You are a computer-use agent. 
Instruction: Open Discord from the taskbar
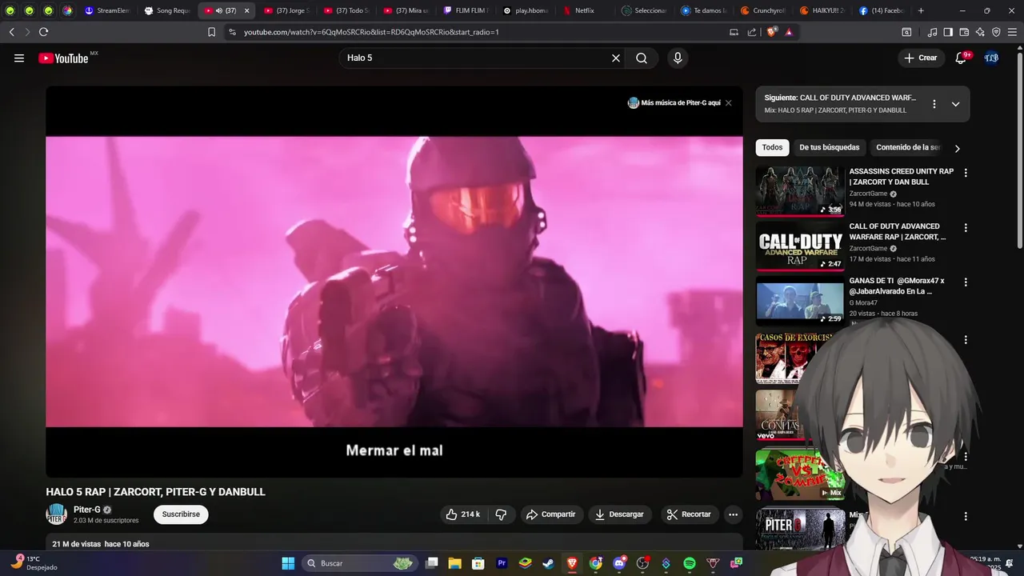coord(619,563)
